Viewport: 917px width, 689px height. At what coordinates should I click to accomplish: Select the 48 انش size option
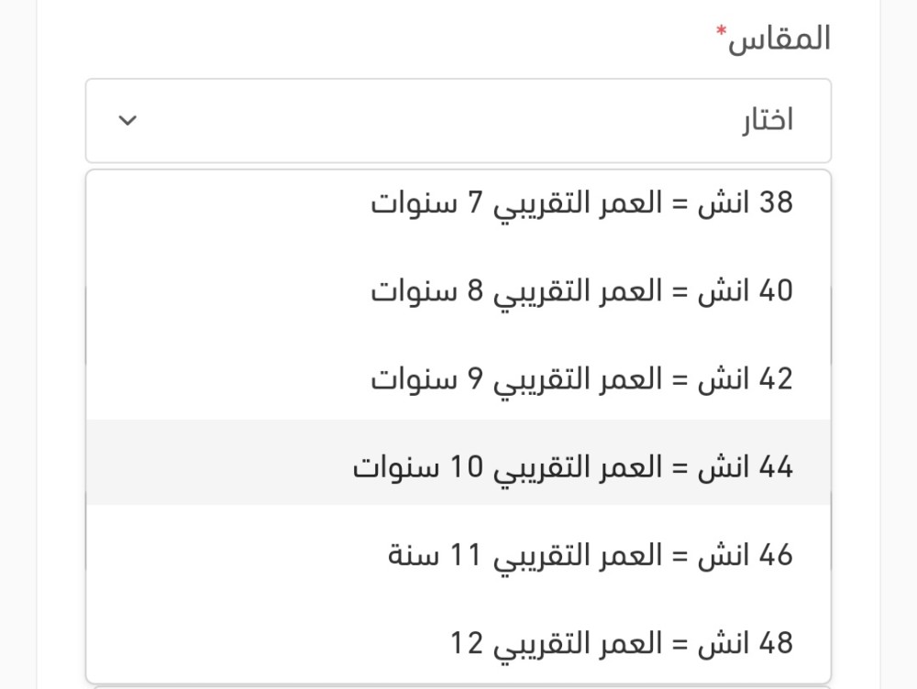(622, 643)
